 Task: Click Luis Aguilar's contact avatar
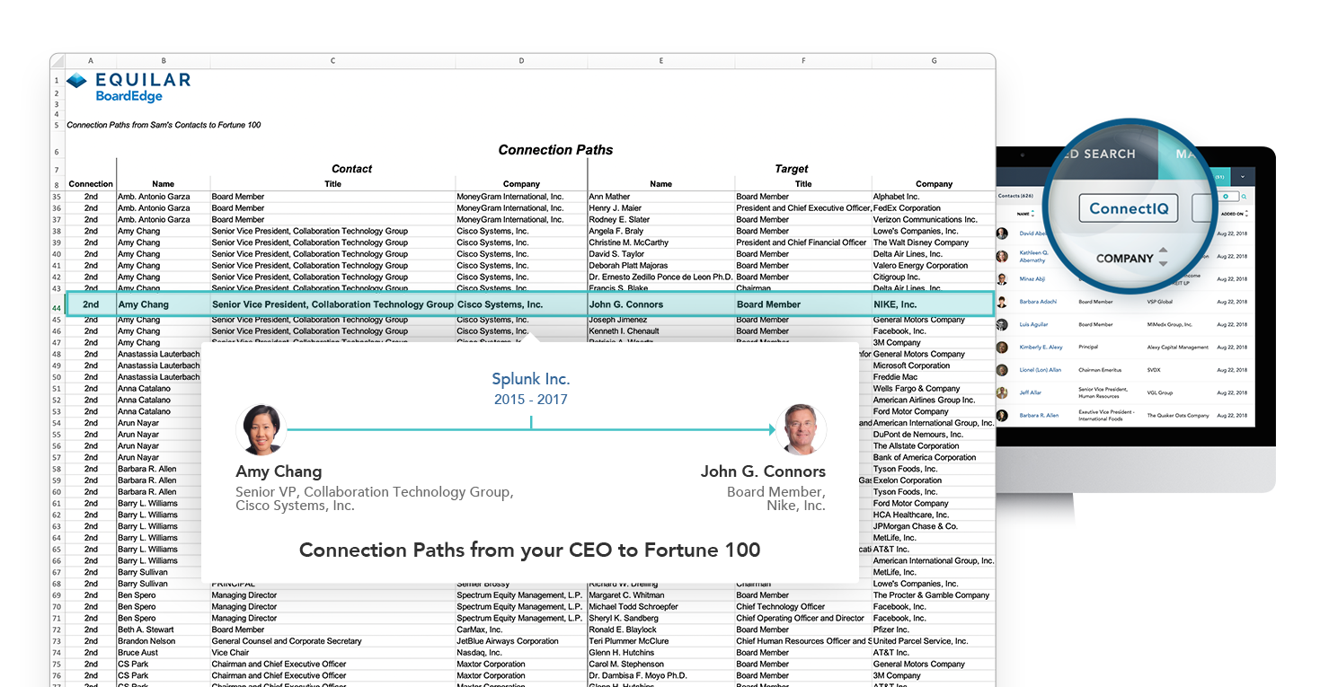click(1002, 324)
